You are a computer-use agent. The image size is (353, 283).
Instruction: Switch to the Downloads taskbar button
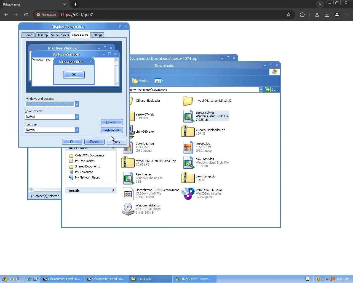[x=150, y=279]
